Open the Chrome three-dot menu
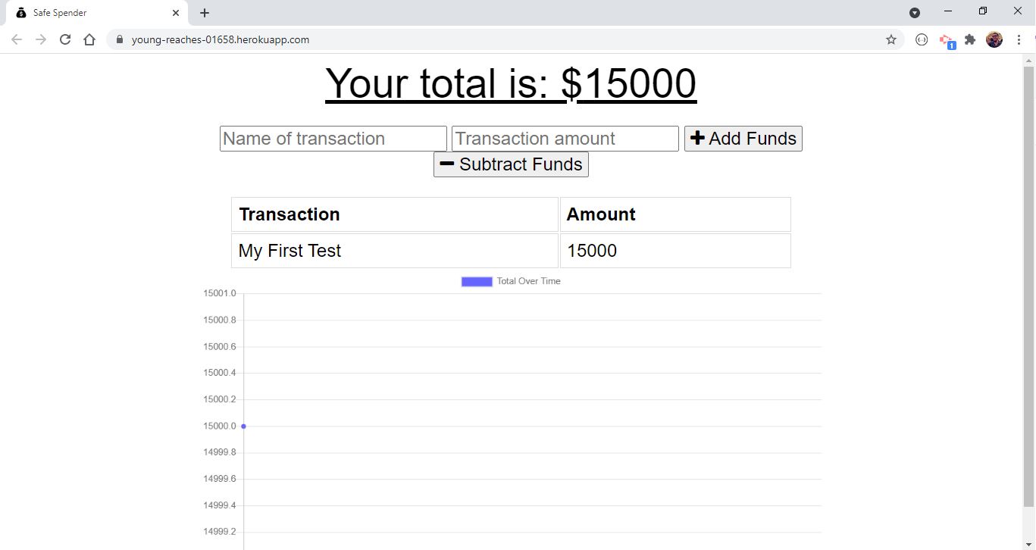This screenshot has width=1036, height=550. coord(1019,39)
